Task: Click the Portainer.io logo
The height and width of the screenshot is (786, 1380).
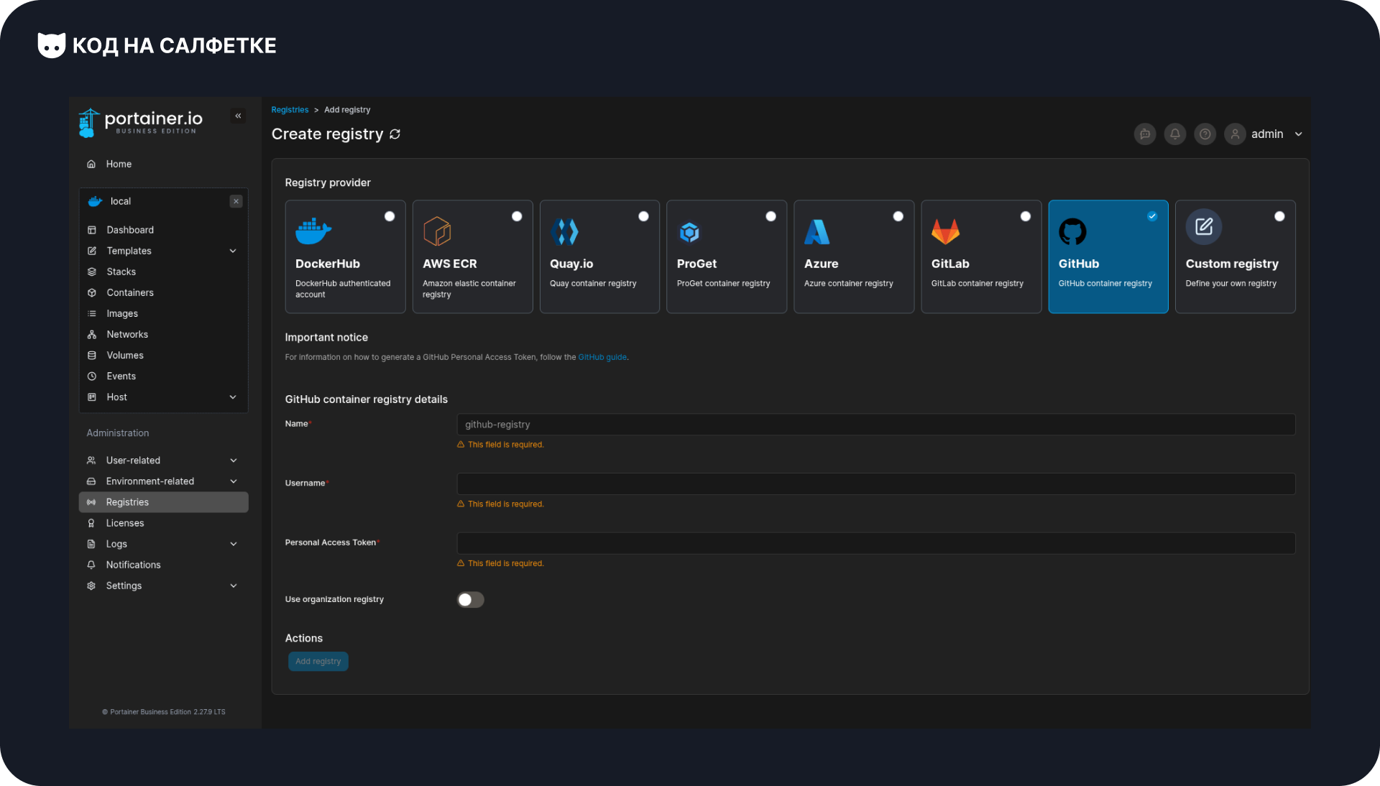Action: (141, 122)
